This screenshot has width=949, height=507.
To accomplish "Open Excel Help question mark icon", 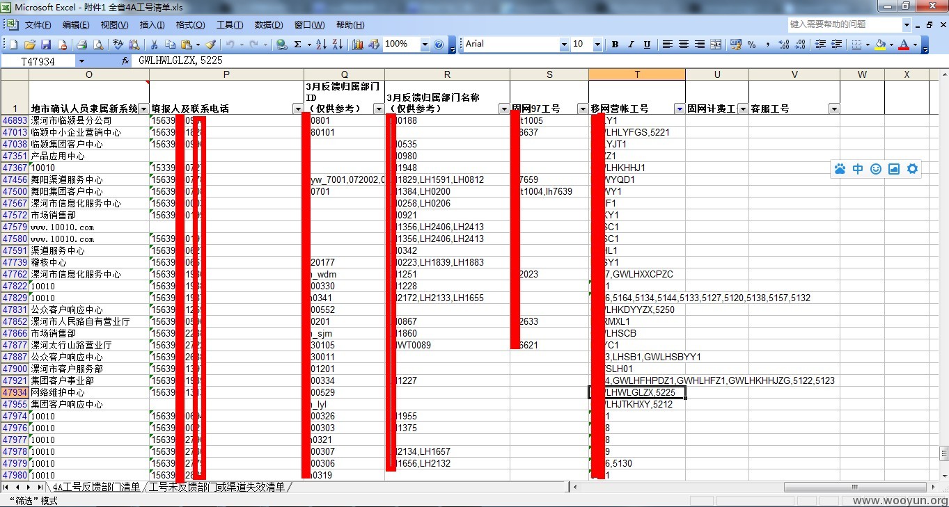I will tap(439, 45).
